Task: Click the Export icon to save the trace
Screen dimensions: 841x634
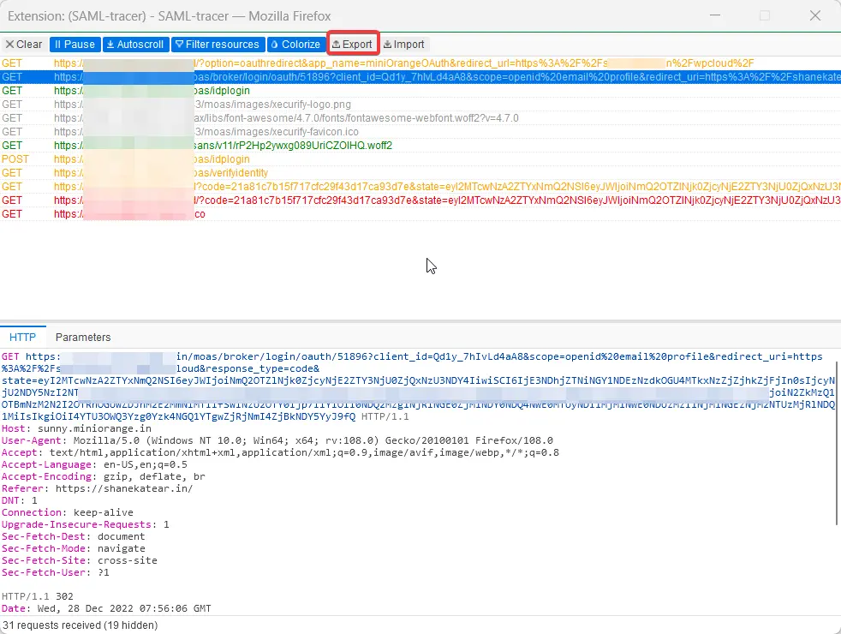Action: click(338, 44)
